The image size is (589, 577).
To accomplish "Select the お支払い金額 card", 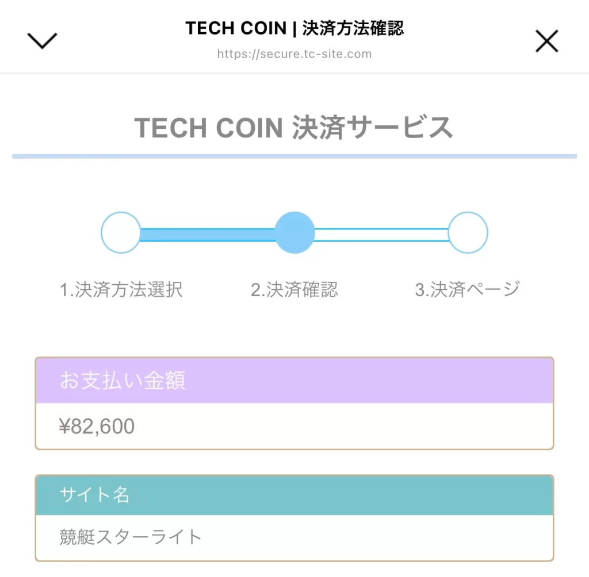I will [x=294, y=402].
